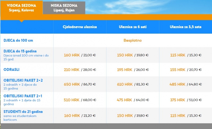The image size is (212, 129).
Task: Click the Studenti do 21 godina label
Action: tap(23, 112)
